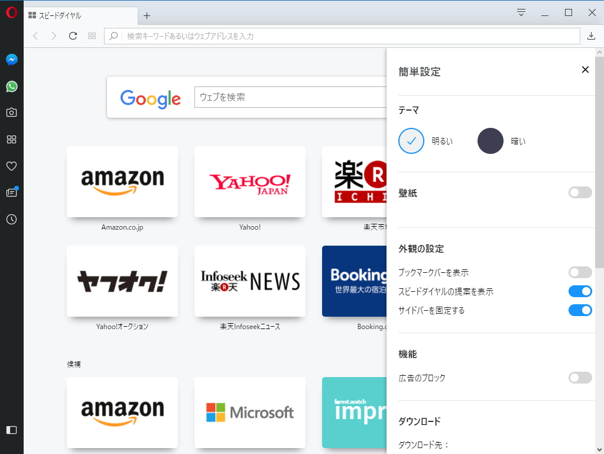604x454 pixels.
Task: Open the Opera main menu logo
Action: point(12,12)
